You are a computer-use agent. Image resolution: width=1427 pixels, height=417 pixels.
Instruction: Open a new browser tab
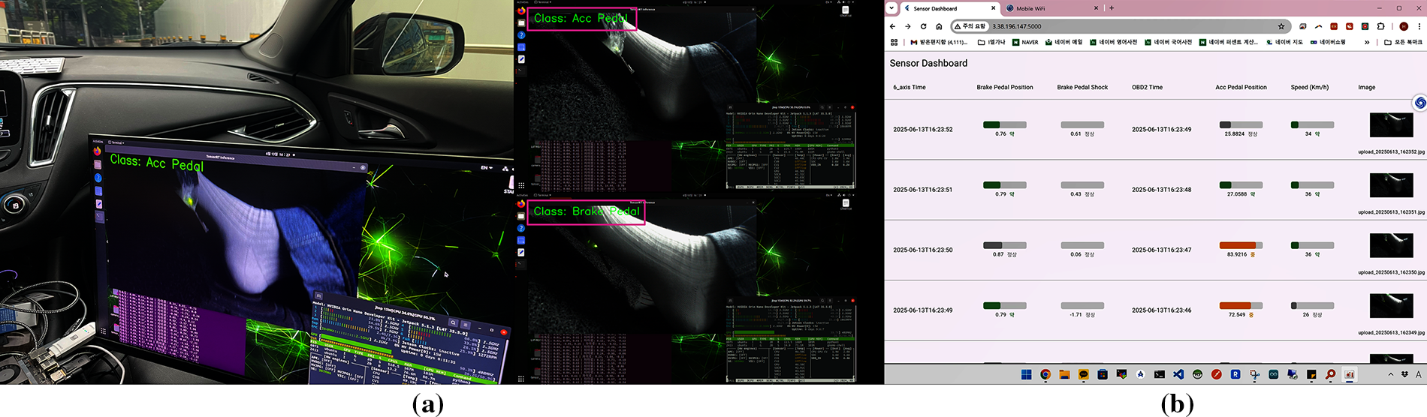tap(1112, 8)
